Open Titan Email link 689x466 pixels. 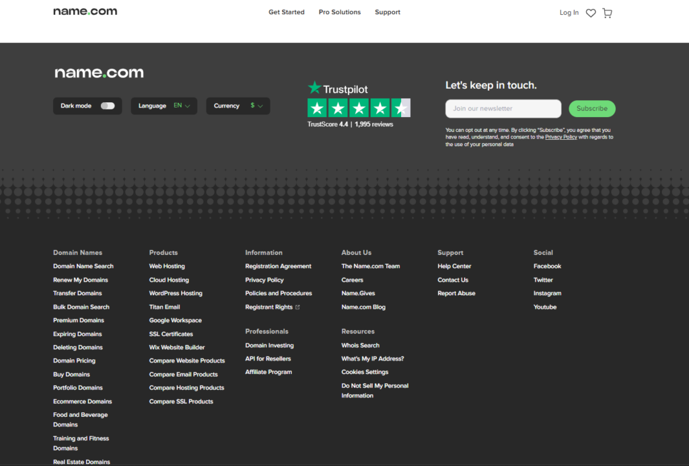point(164,307)
